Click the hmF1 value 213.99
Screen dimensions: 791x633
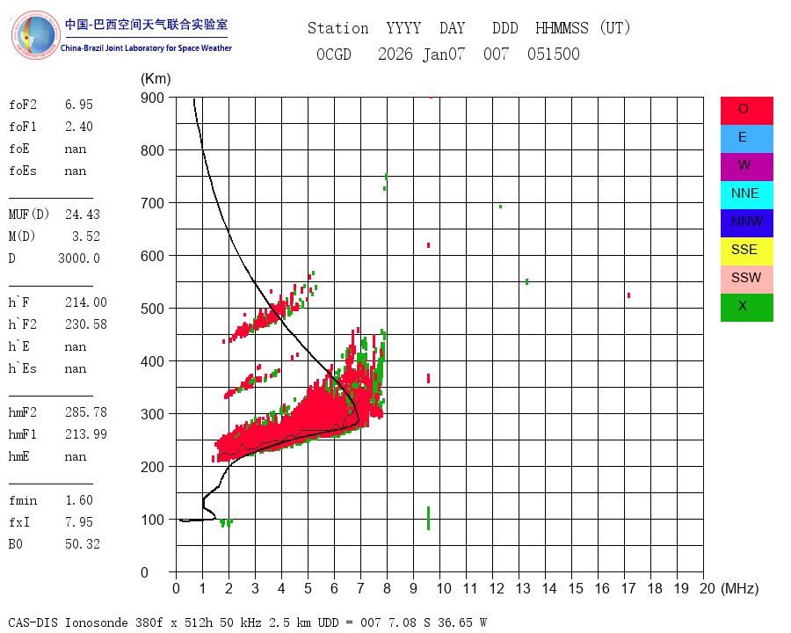(x=86, y=434)
